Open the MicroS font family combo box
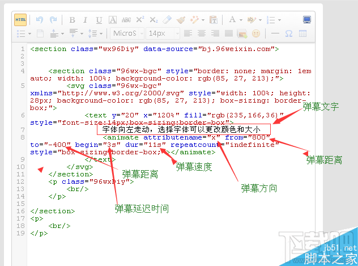358x266 pixels. point(127,33)
